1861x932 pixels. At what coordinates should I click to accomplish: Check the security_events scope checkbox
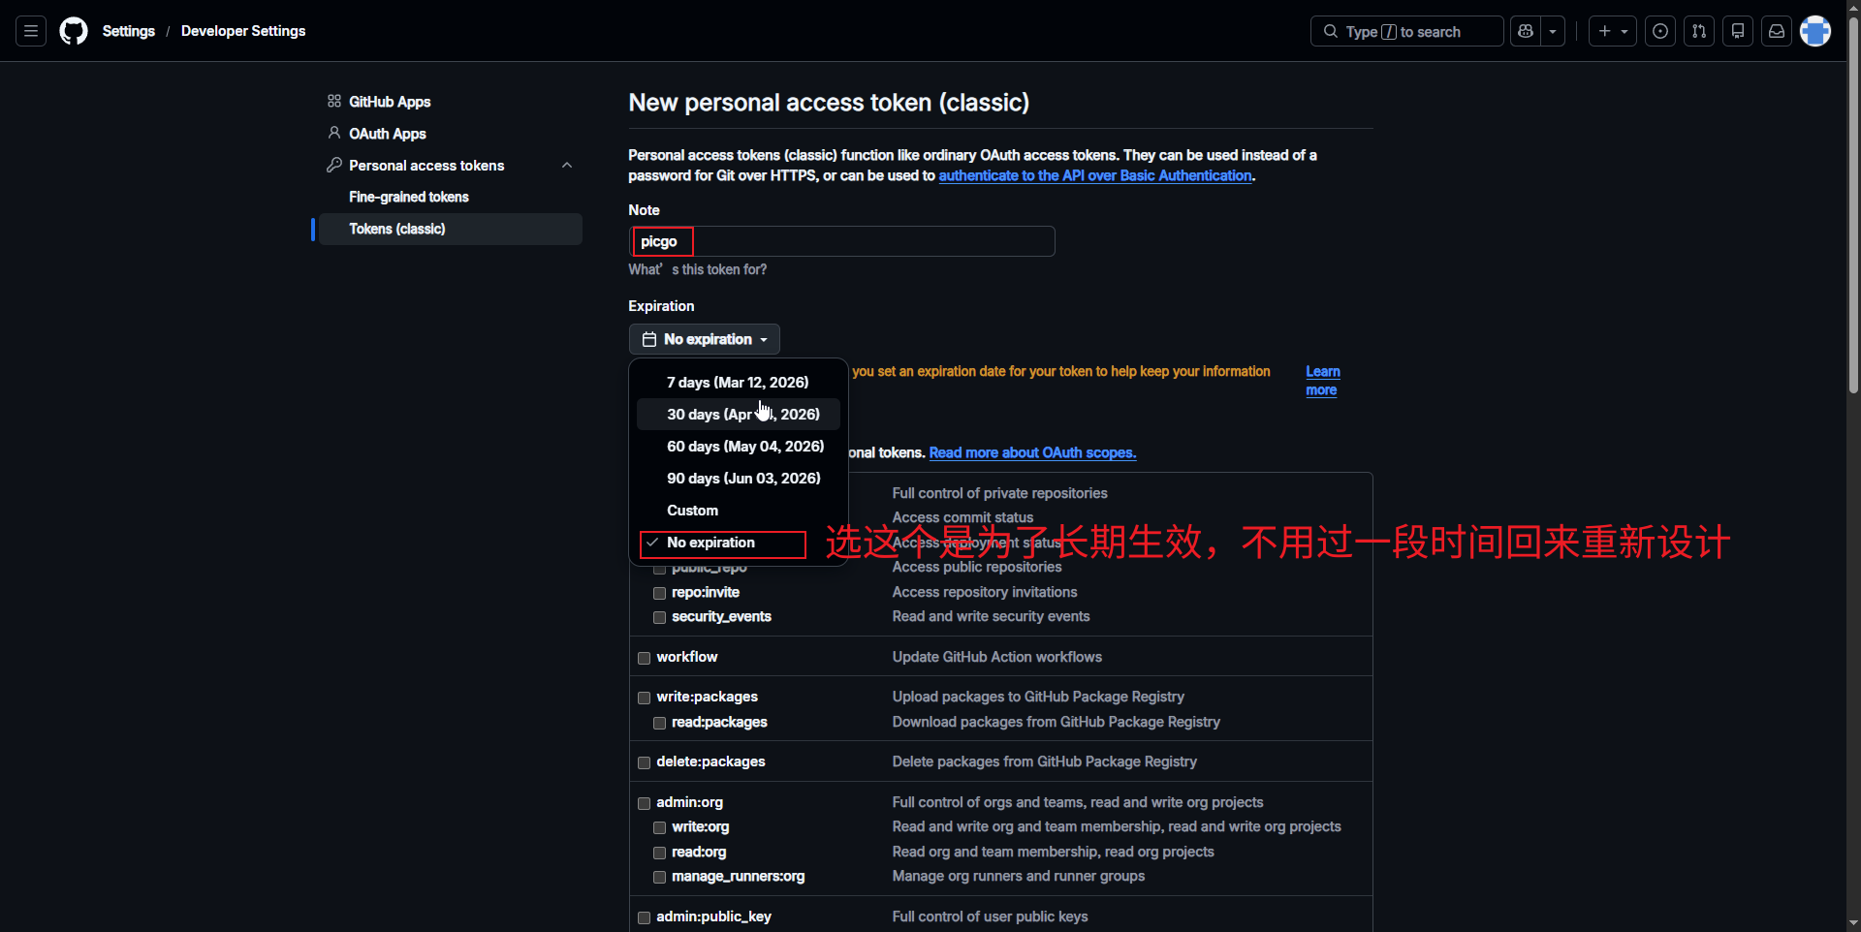coord(659,618)
